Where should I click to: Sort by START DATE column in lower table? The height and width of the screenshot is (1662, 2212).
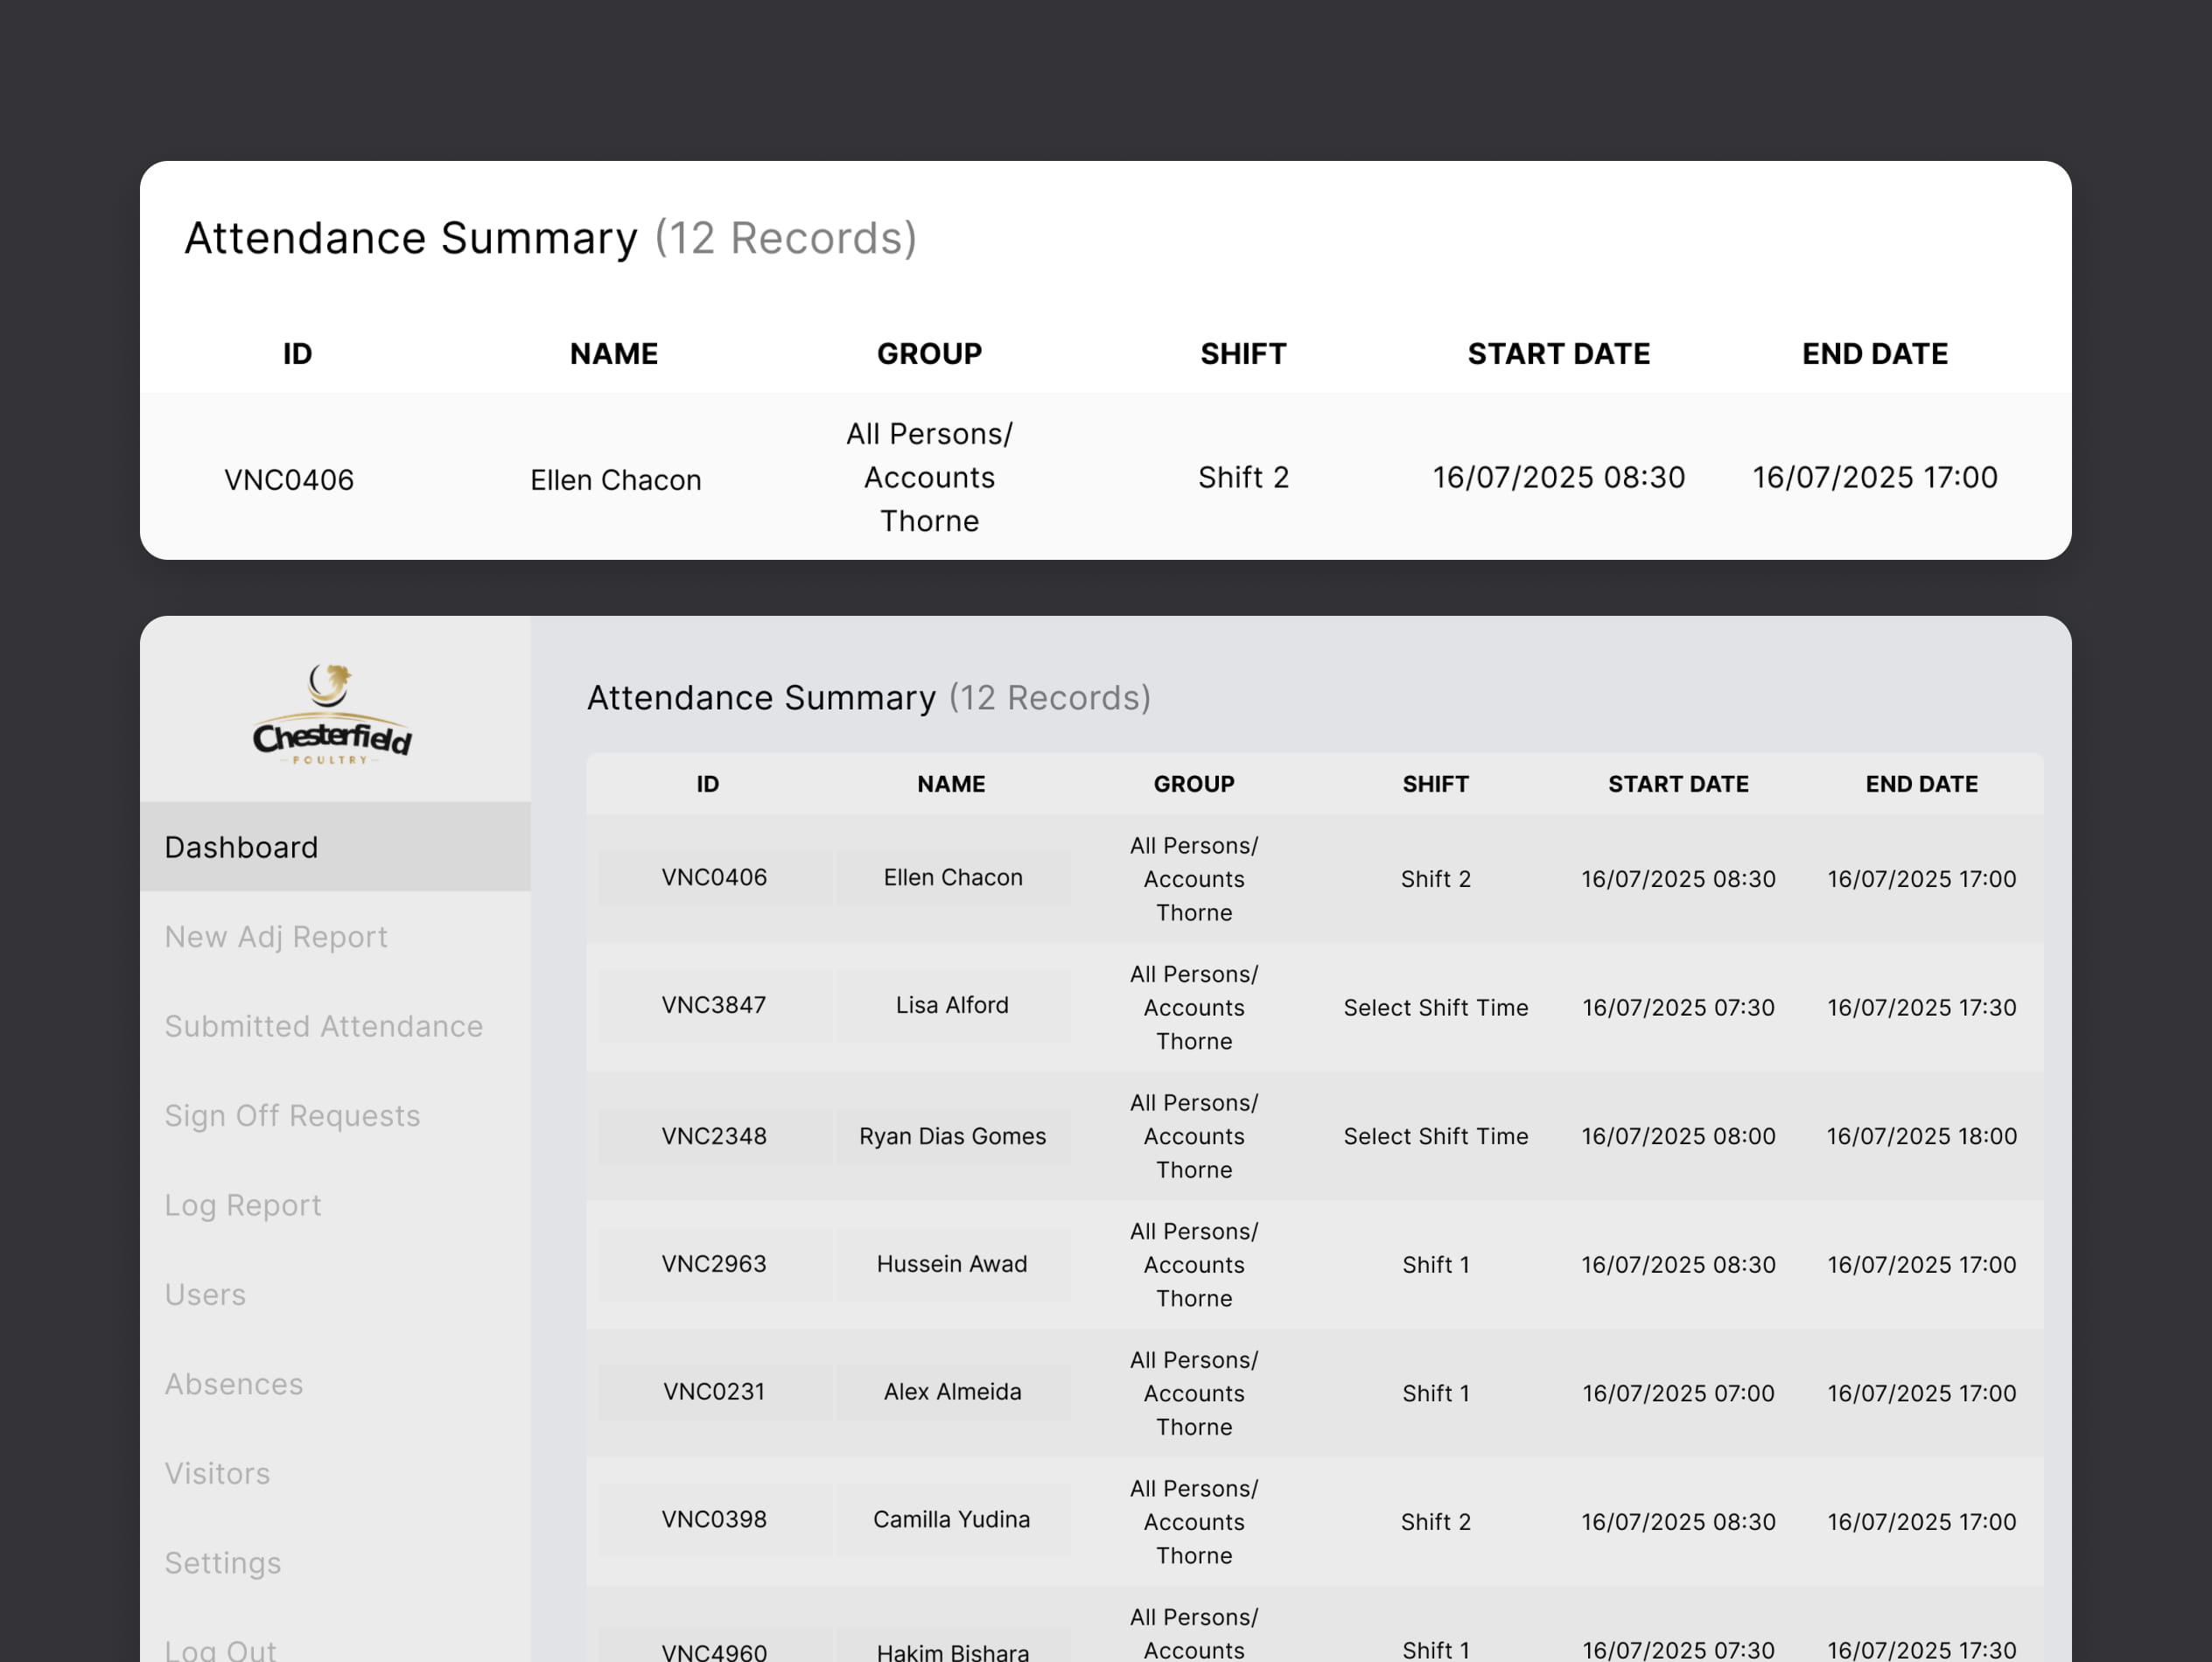1678,784
